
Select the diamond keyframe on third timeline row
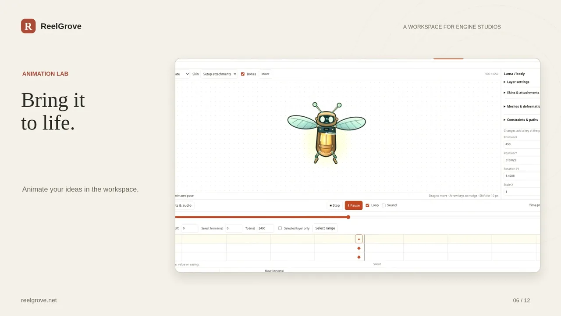(359, 257)
